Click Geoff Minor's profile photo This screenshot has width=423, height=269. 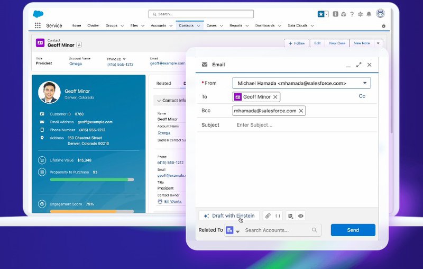49,92
